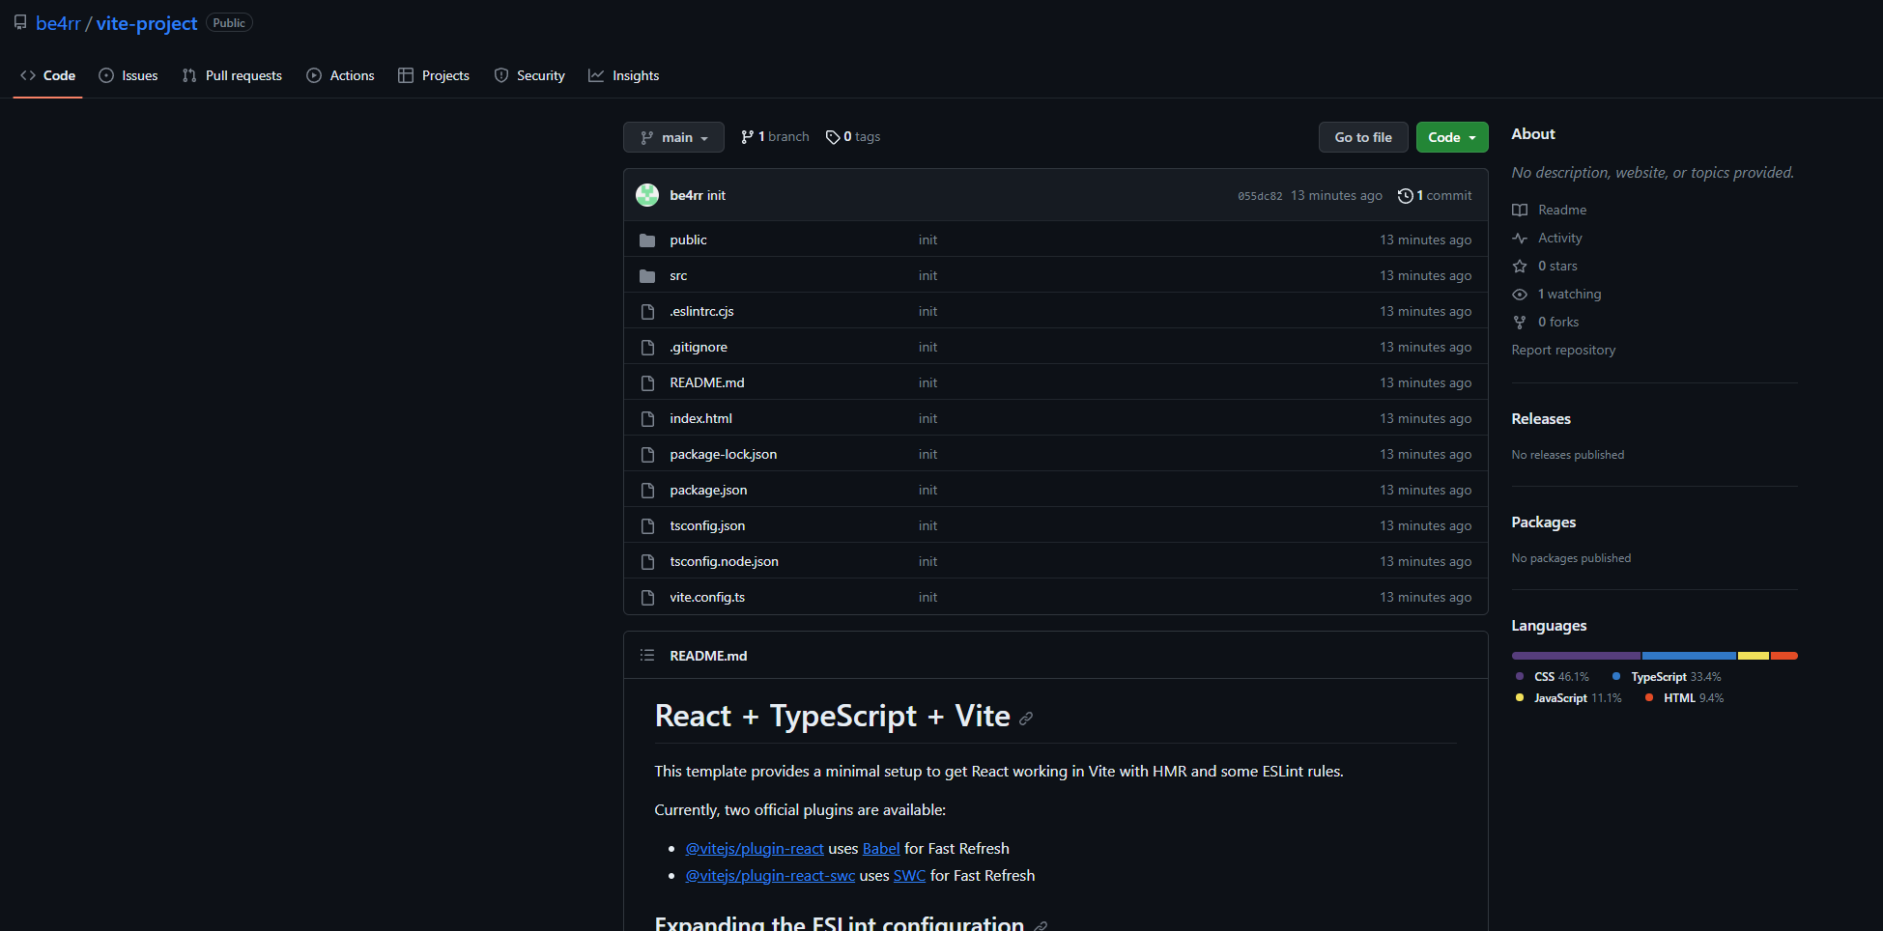Click the Report repository link
Screen dimensions: 1883x931
[1563, 350]
